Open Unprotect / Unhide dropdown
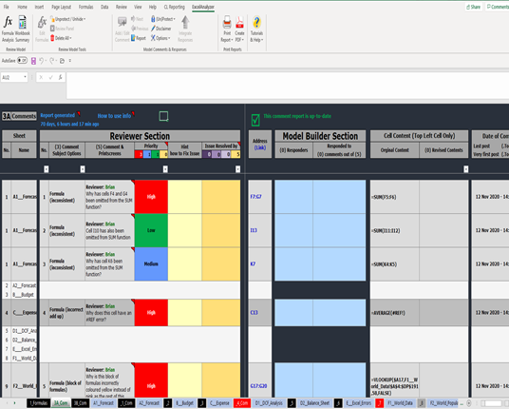The image size is (509, 409). point(68,19)
